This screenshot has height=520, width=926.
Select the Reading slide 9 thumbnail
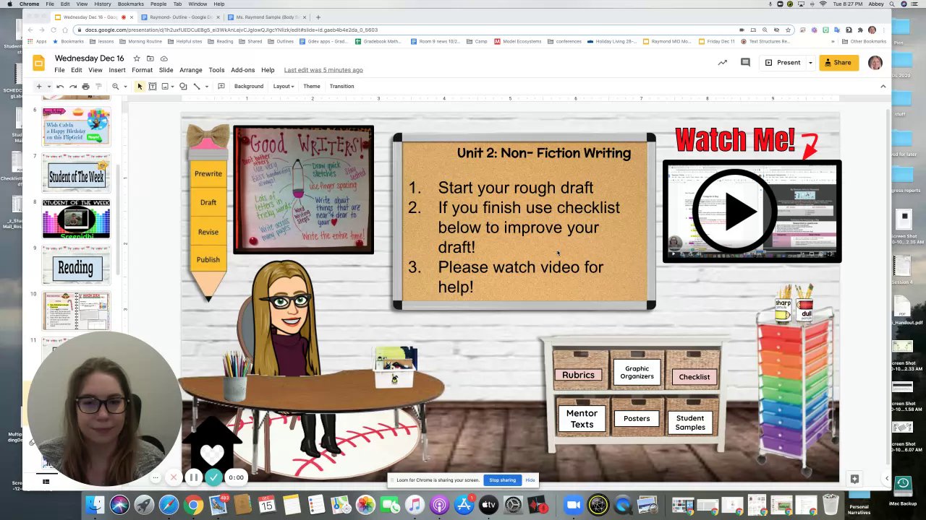pos(76,266)
